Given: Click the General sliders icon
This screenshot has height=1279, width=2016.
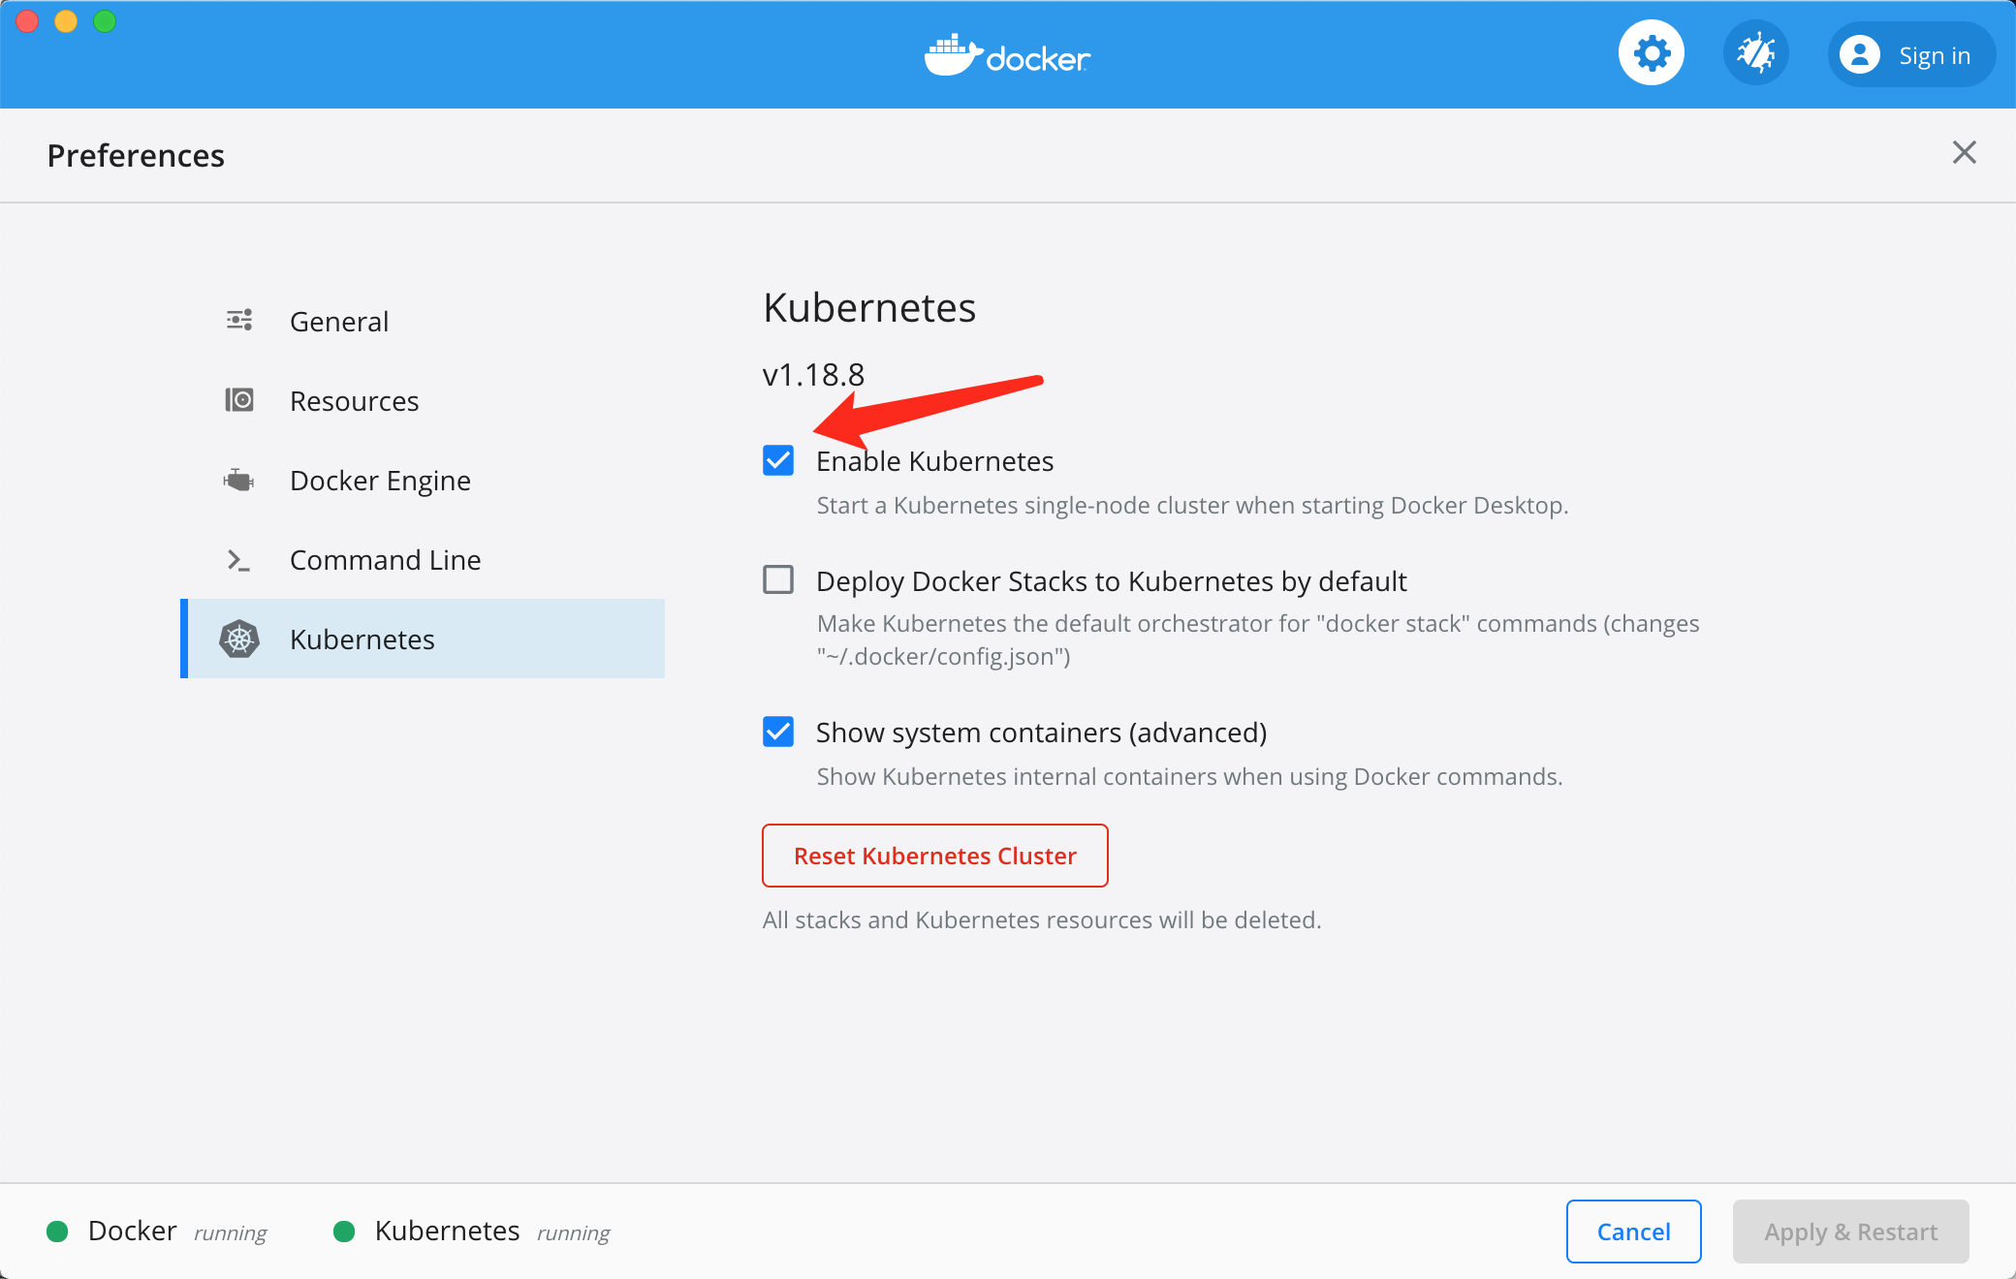Looking at the screenshot, I should pyautogui.click(x=239, y=321).
